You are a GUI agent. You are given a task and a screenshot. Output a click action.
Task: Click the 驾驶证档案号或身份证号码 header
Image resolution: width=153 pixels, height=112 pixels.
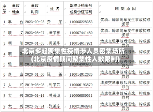81,9
